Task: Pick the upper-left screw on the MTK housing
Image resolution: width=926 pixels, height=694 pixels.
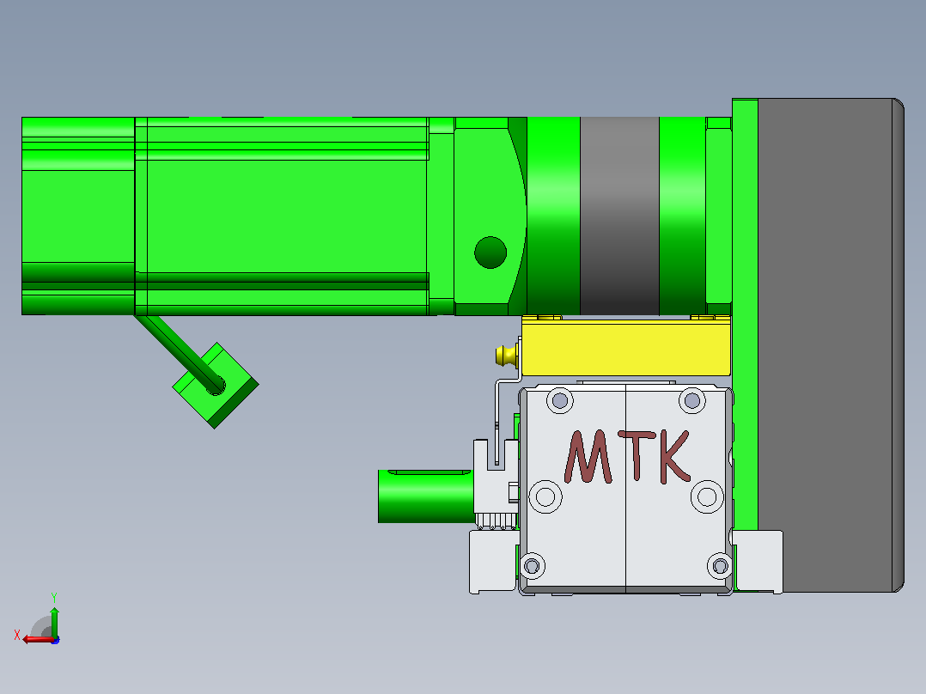Action: (x=560, y=401)
